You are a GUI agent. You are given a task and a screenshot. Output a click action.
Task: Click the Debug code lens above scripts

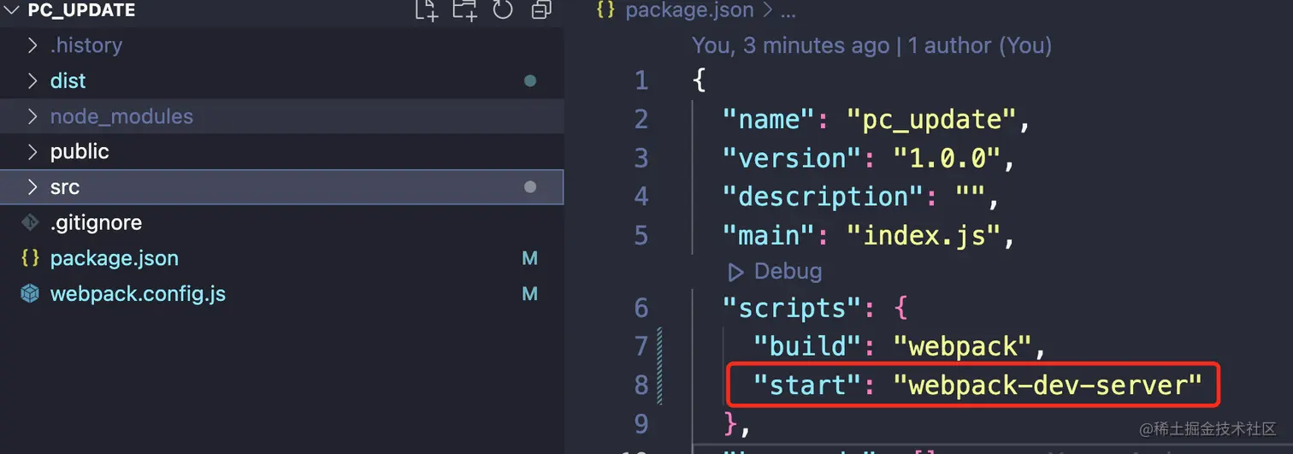pos(788,271)
